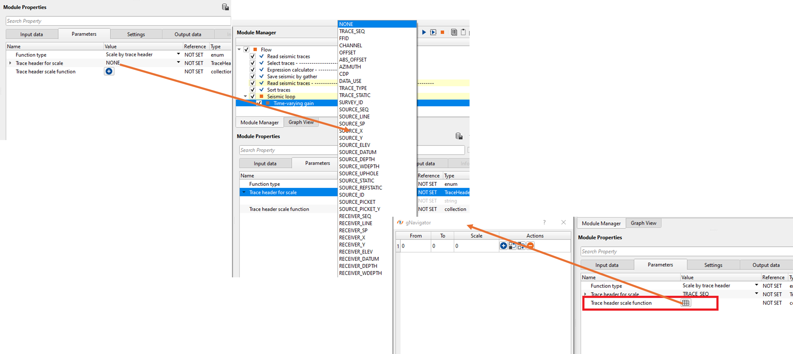Collapse the Flow tree node

[x=240, y=49]
